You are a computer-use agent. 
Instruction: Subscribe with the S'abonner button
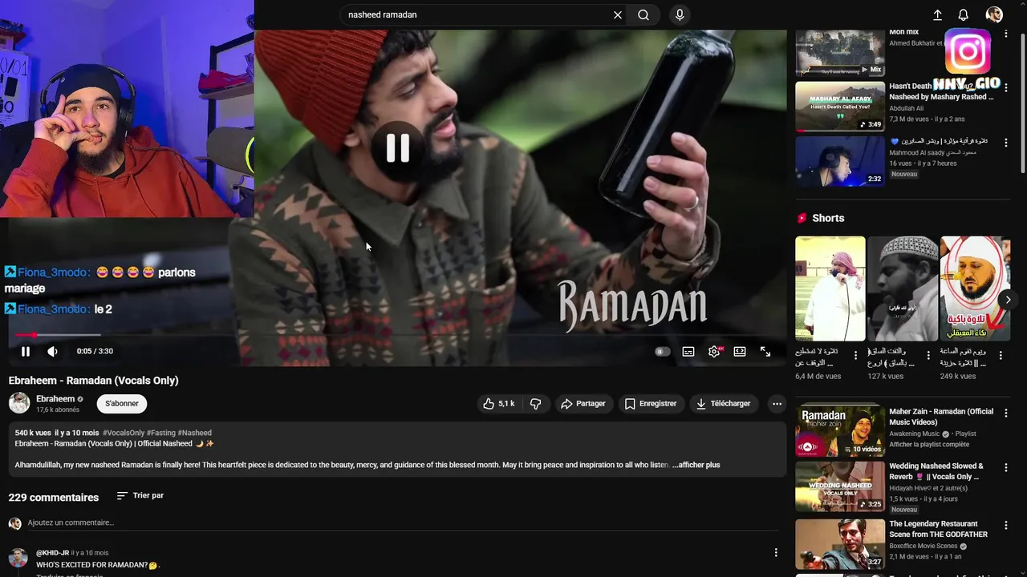122,403
